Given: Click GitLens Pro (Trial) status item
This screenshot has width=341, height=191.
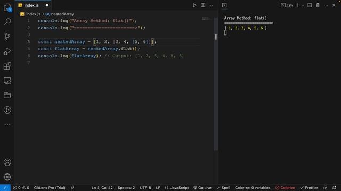Looking at the screenshot, I should [x=50, y=188].
